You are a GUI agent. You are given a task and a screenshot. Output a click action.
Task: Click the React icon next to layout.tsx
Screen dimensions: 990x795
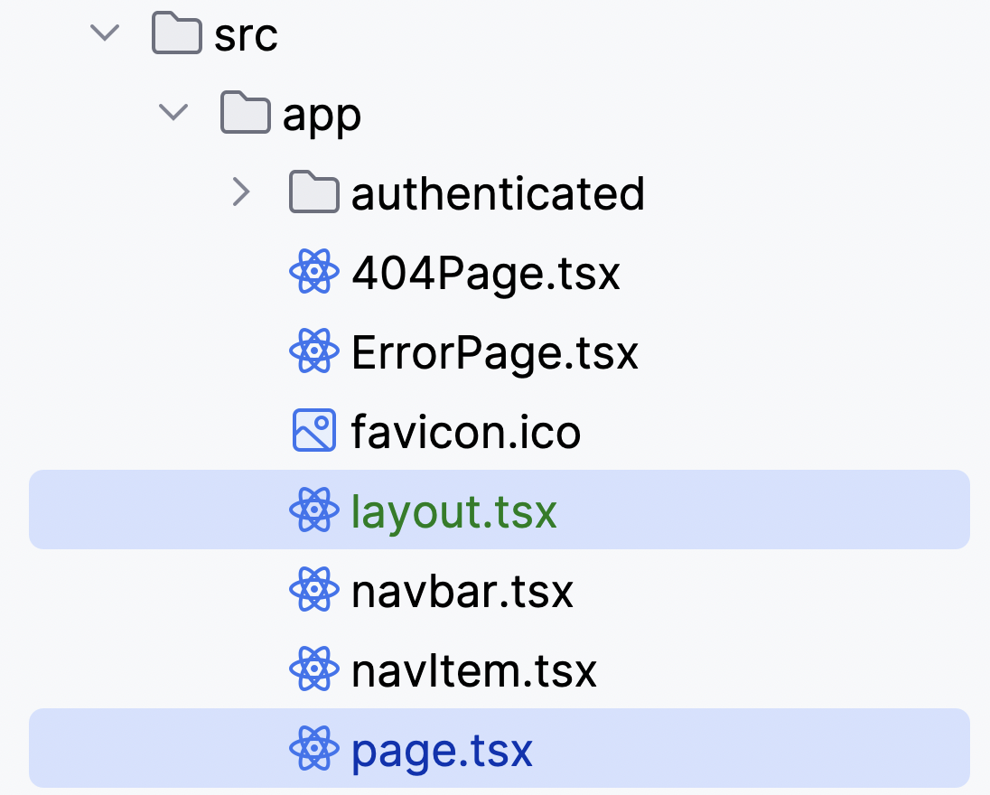[314, 511]
